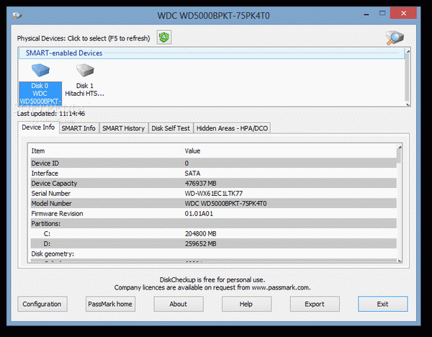Click the www.passmark.com licence text
Image resolution: width=432 pixels, height=337 pixels.
click(212, 288)
